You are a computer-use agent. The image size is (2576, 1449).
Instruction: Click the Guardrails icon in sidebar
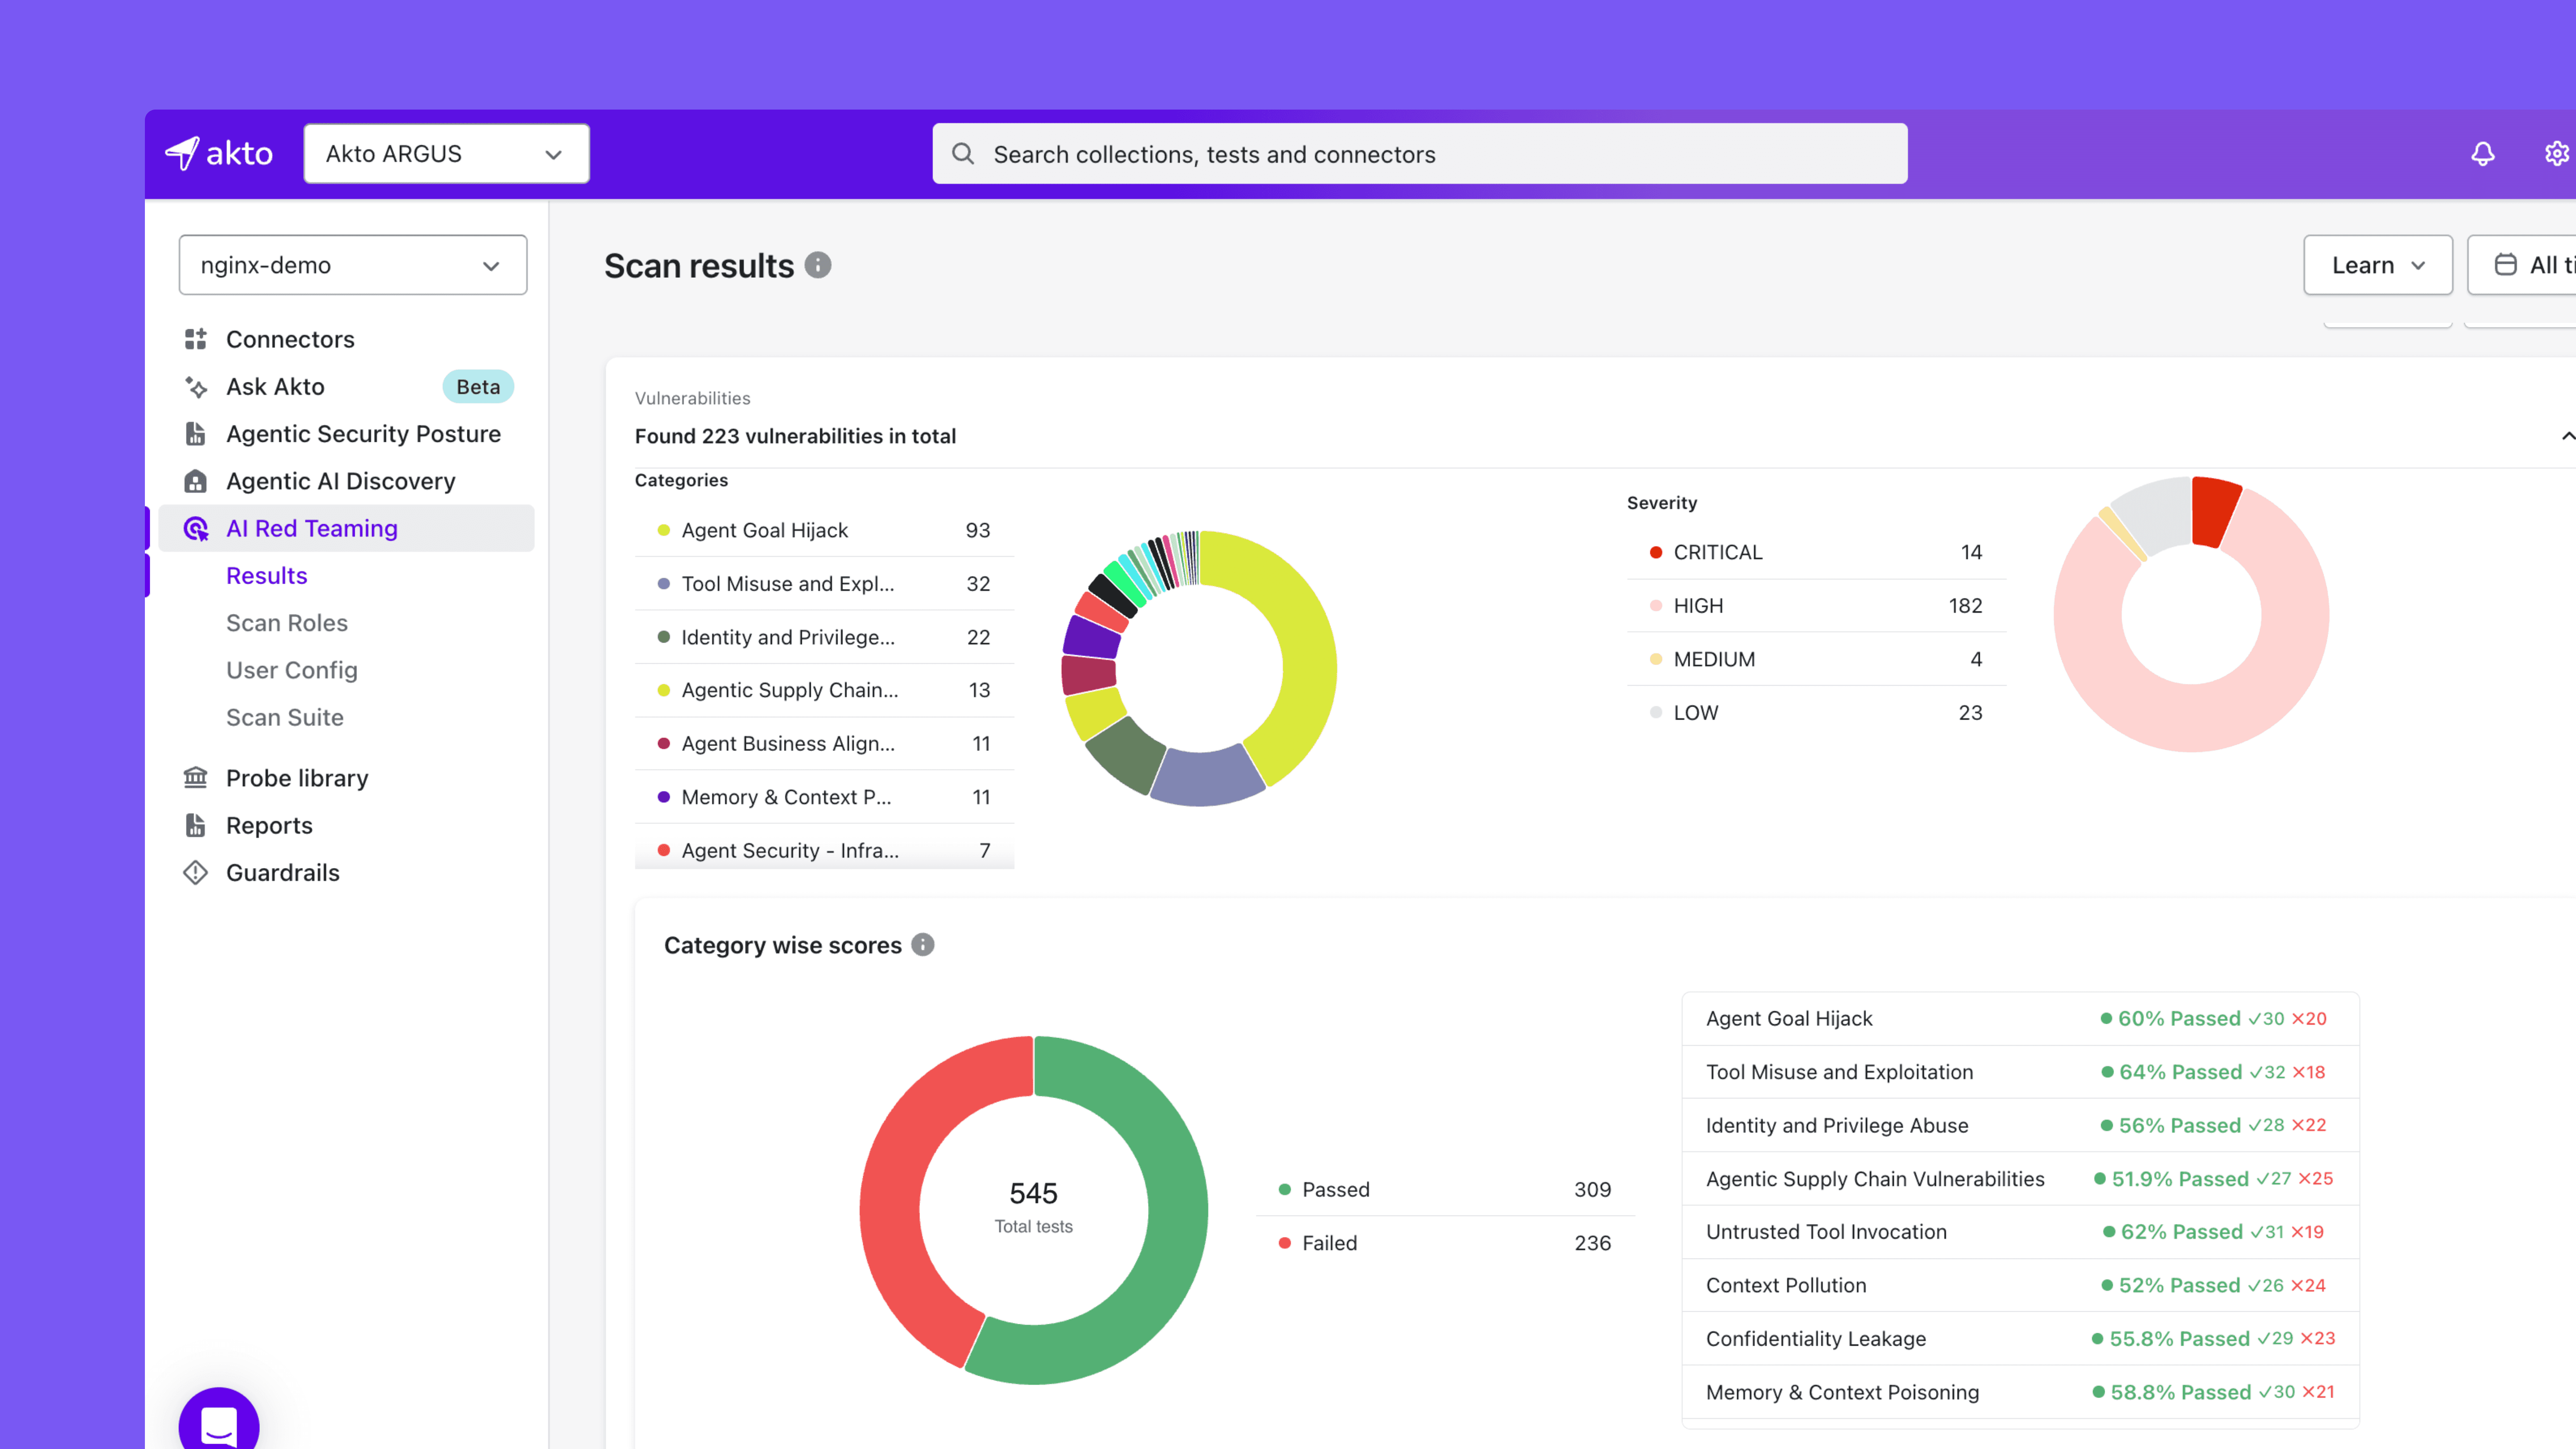tap(196, 872)
